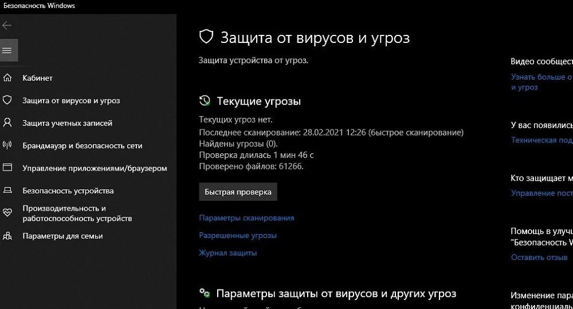The width and height of the screenshot is (573, 309).
Task: Open Журнал защиты link
Action: click(x=228, y=253)
